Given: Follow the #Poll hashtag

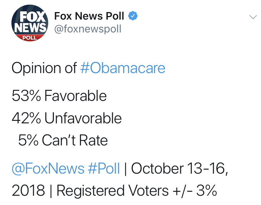Looking at the screenshot, I should click(104, 168).
